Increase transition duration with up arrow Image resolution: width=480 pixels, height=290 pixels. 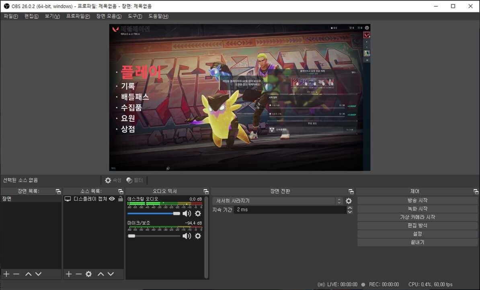(x=350, y=208)
